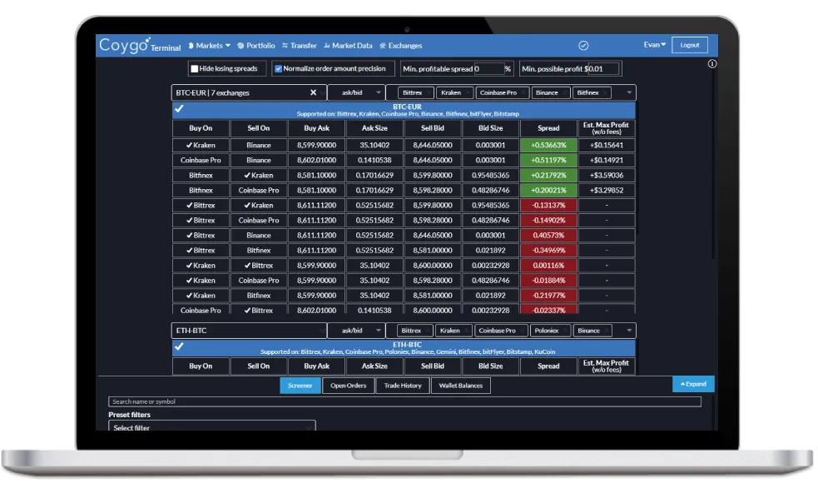Click the Coygo Terminal logo
The height and width of the screenshot is (483, 818).
coord(140,46)
